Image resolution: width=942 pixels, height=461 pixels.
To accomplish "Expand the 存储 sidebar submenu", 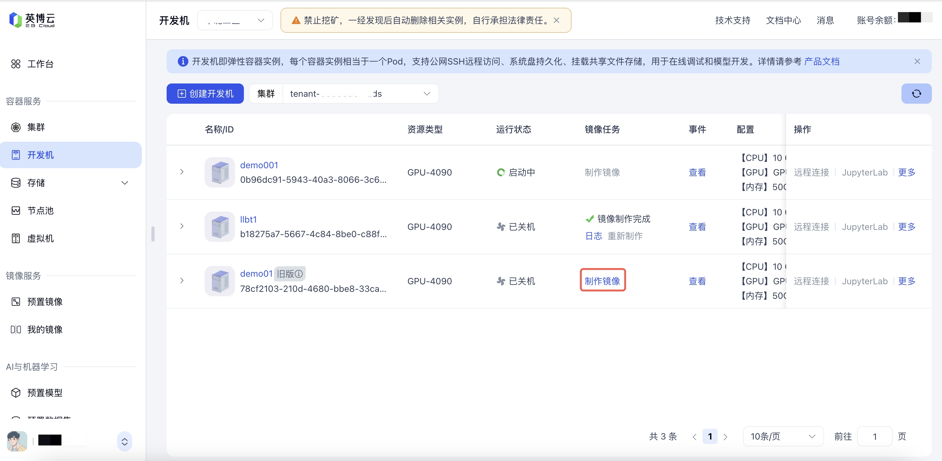I will 124,183.
